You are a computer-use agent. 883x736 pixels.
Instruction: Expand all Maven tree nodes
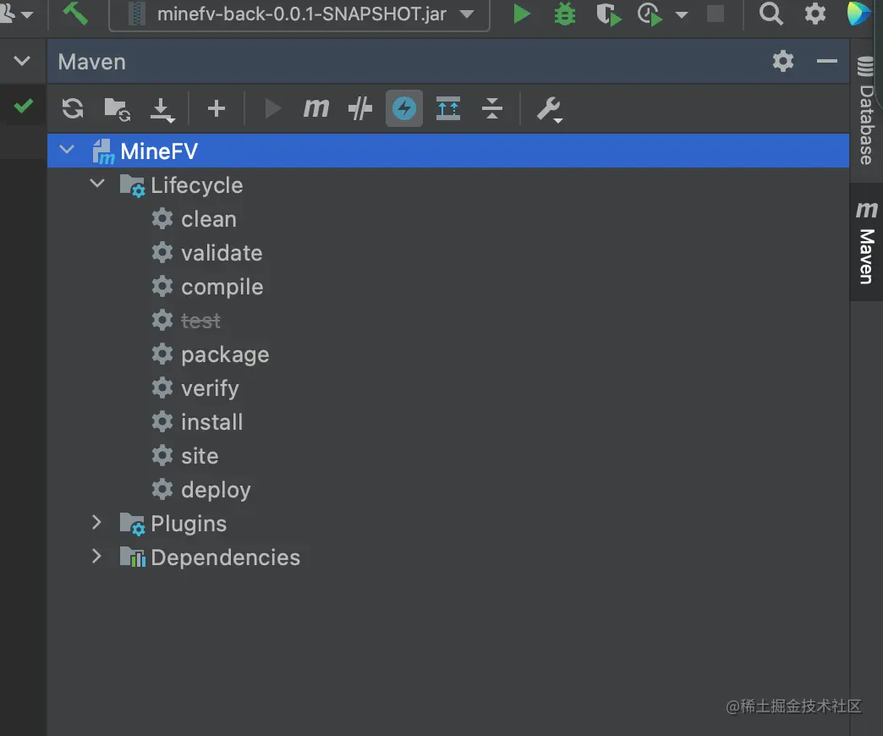point(448,108)
